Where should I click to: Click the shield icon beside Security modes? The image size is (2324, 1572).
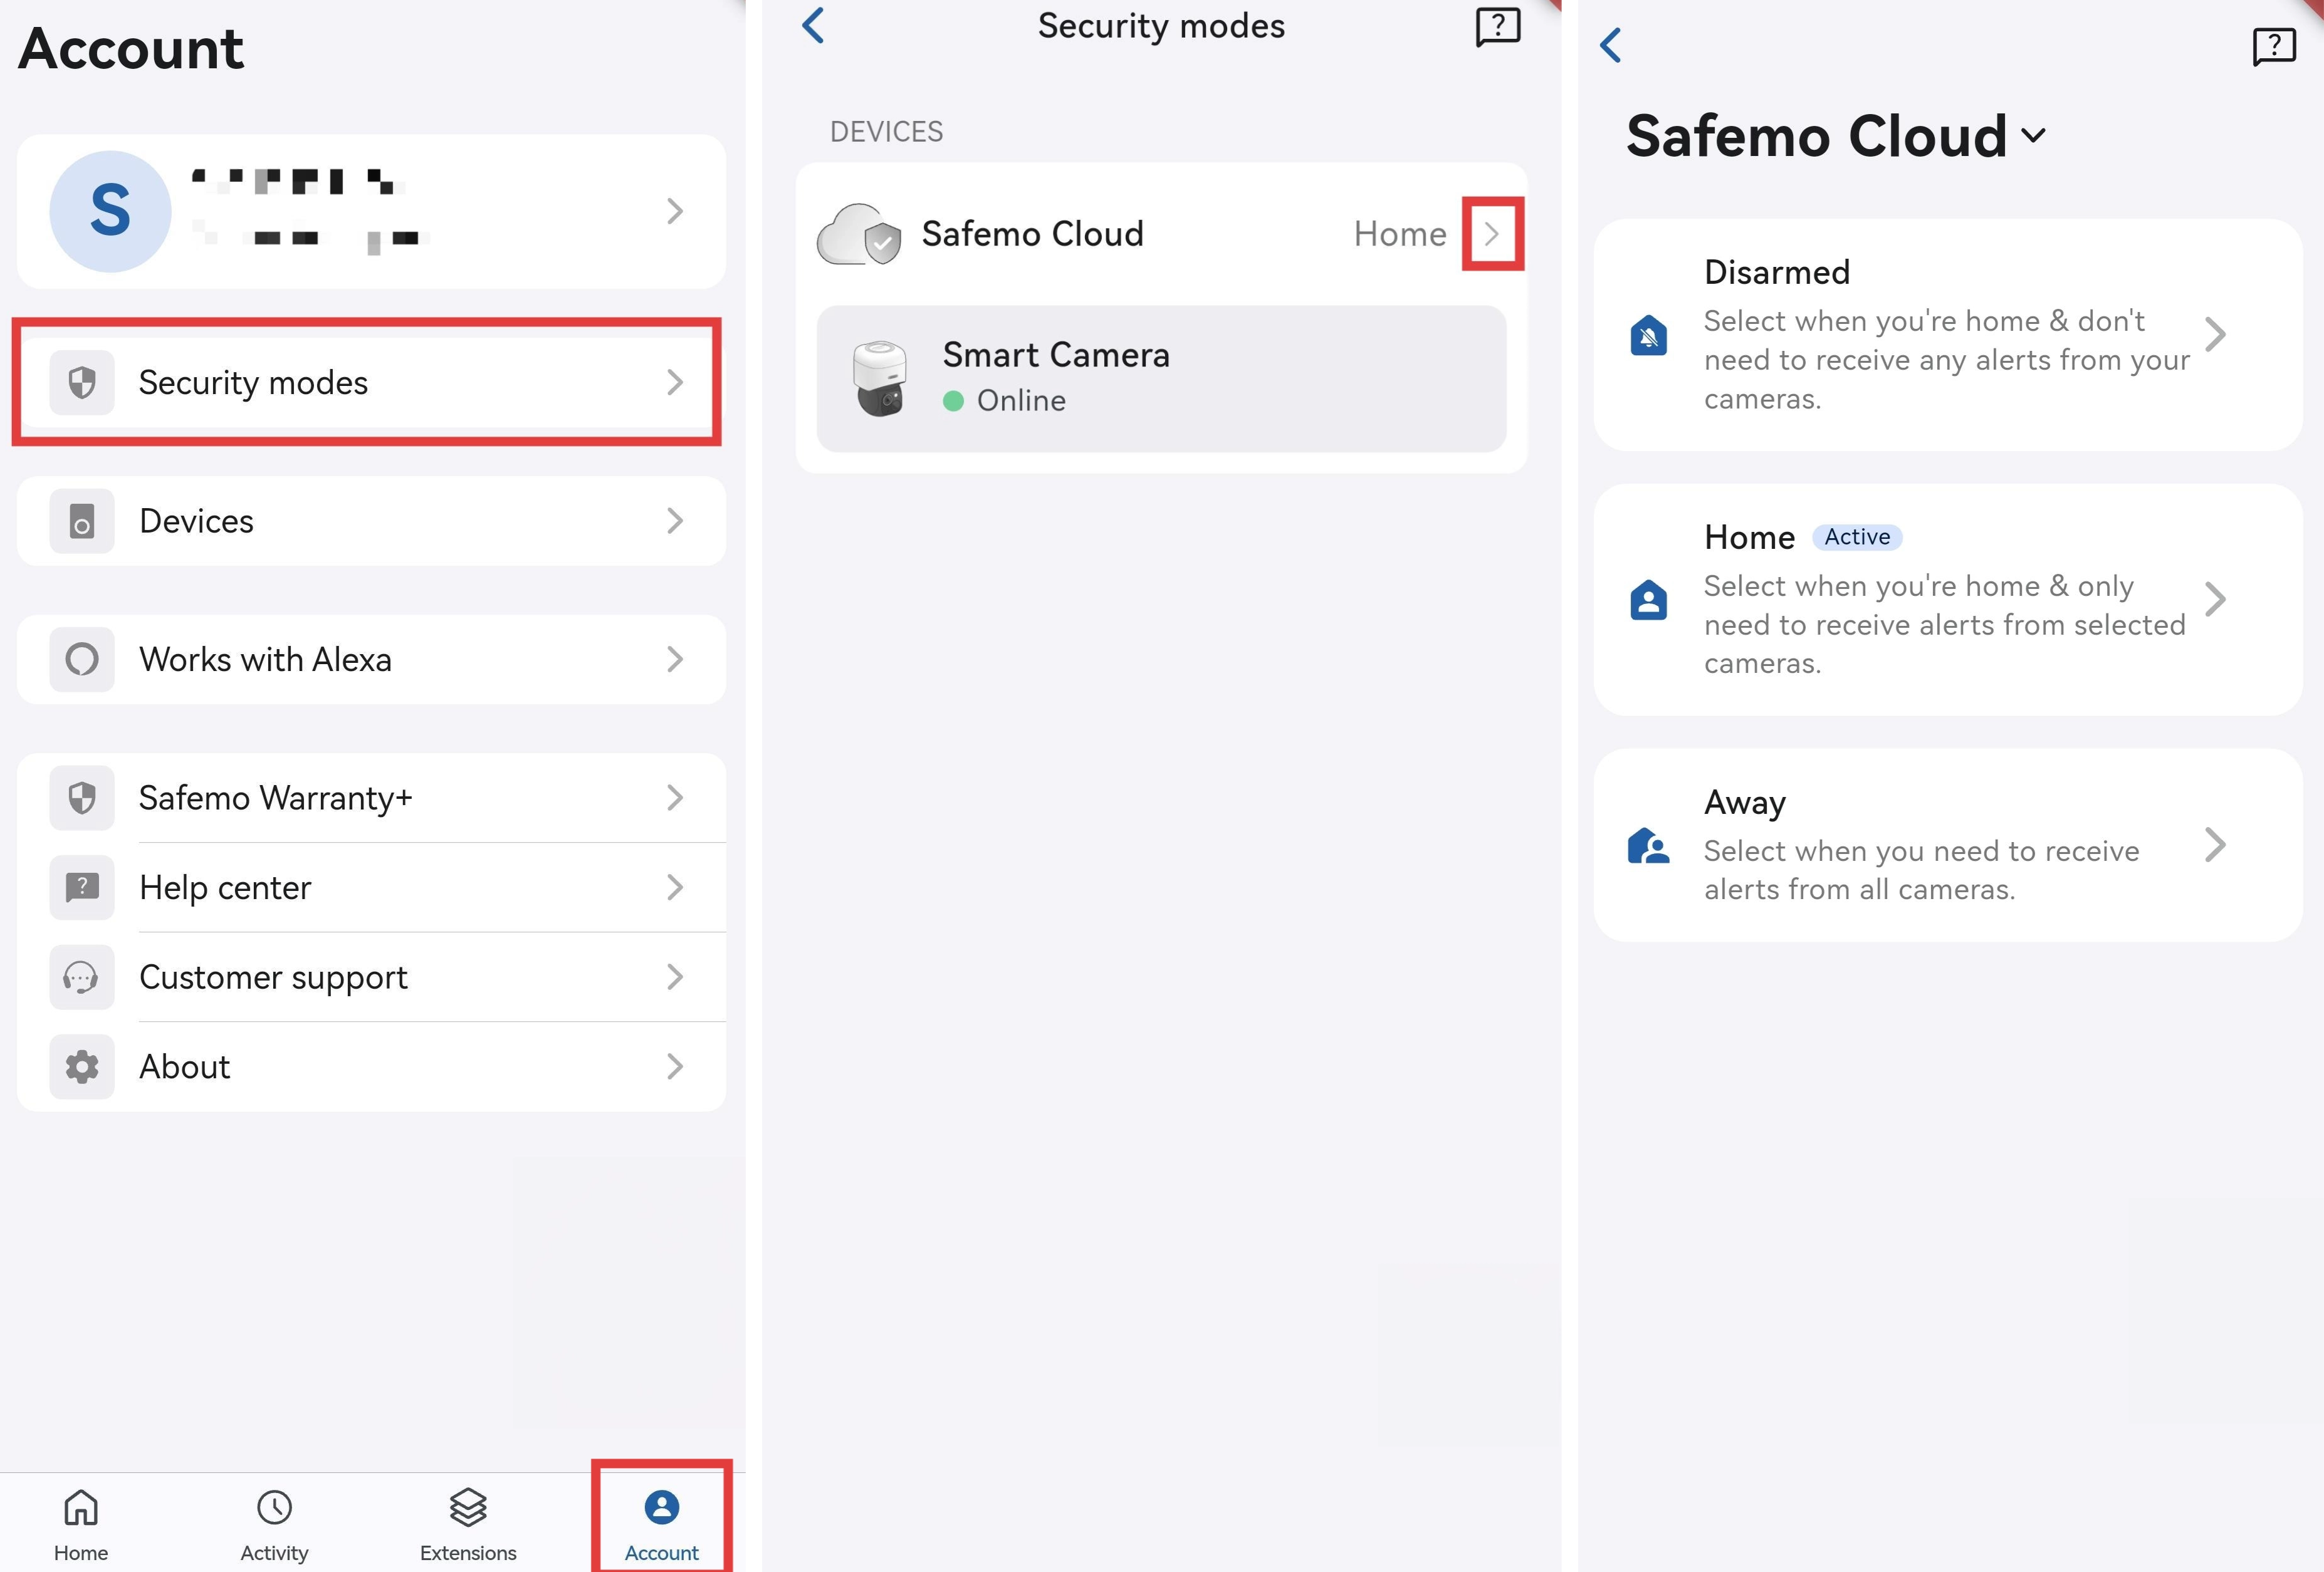[x=82, y=382]
